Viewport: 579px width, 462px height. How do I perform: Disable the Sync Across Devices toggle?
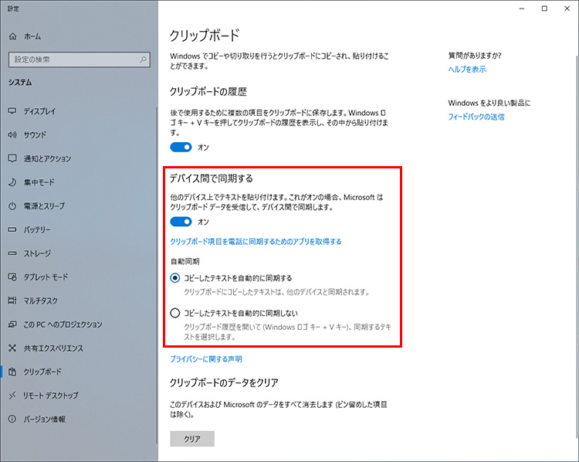point(181,222)
